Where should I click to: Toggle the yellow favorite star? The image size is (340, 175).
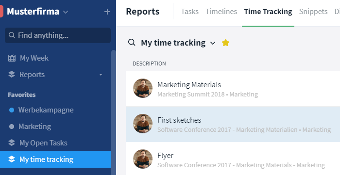(225, 43)
